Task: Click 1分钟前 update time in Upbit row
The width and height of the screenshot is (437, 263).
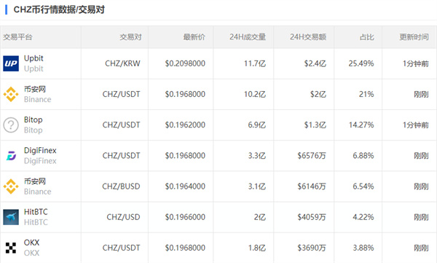Action: (x=416, y=63)
